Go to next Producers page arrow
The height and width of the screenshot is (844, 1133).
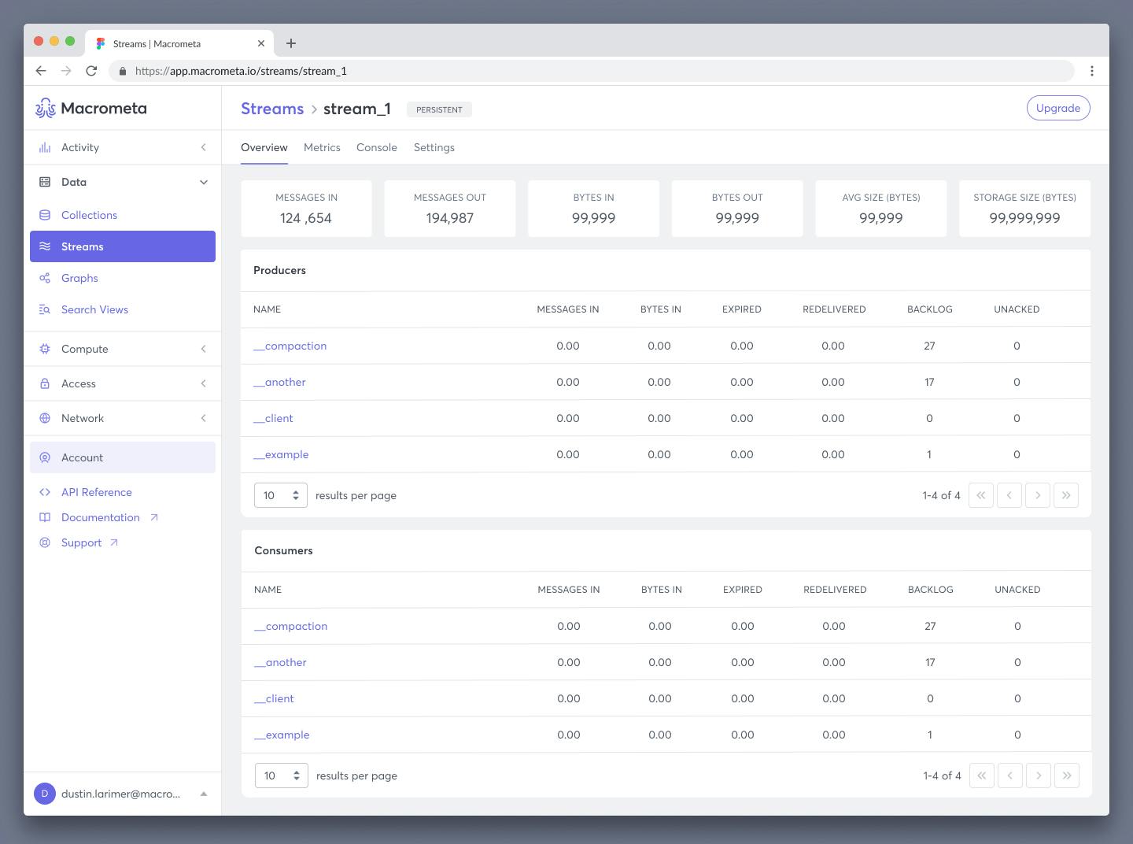coord(1038,495)
